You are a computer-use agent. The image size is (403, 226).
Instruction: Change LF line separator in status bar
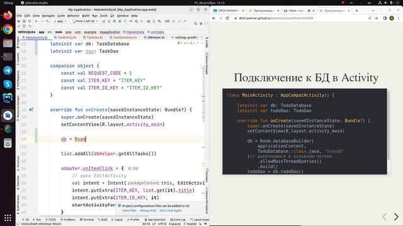154,223
